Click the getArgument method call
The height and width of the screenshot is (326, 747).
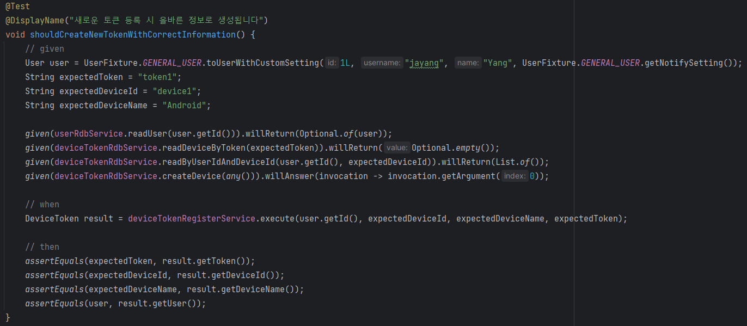pyautogui.click(x=466, y=176)
